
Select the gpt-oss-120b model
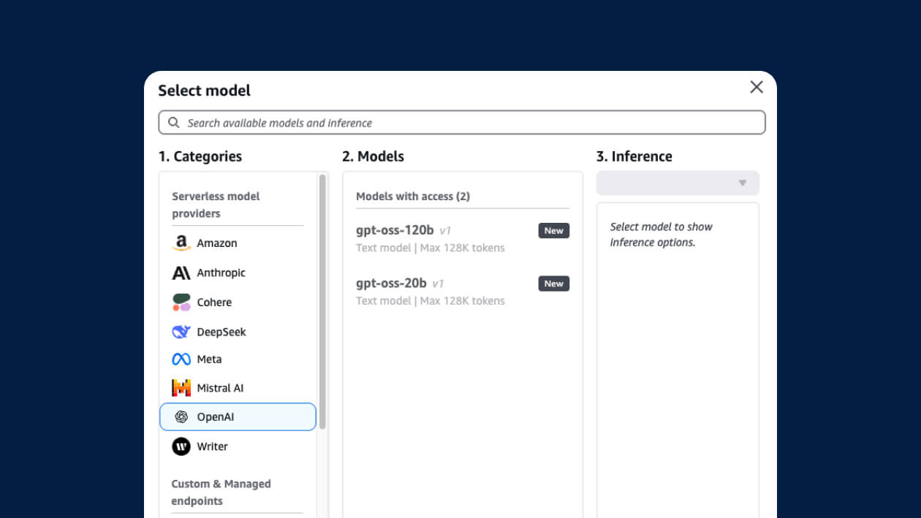(395, 231)
